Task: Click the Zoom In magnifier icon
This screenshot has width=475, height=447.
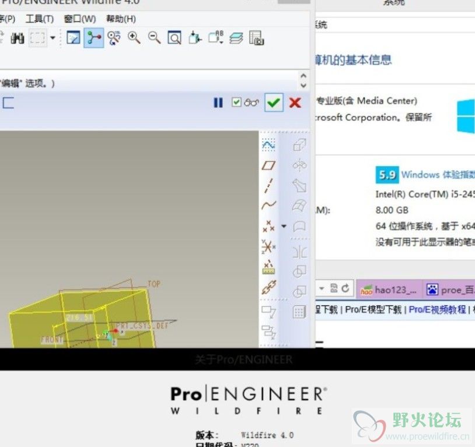Action: coord(134,38)
